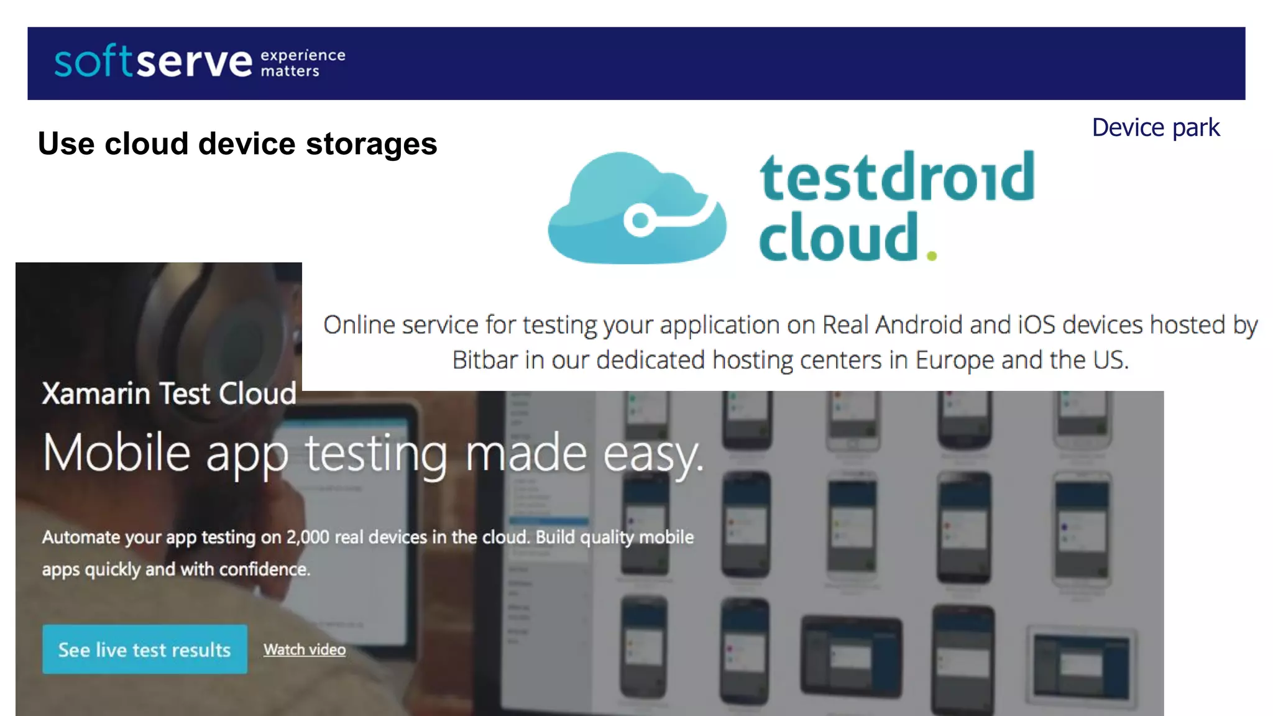Image resolution: width=1273 pixels, height=716 pixels.
Task: Open the 'Watch video' link
Action: point(305,649)
